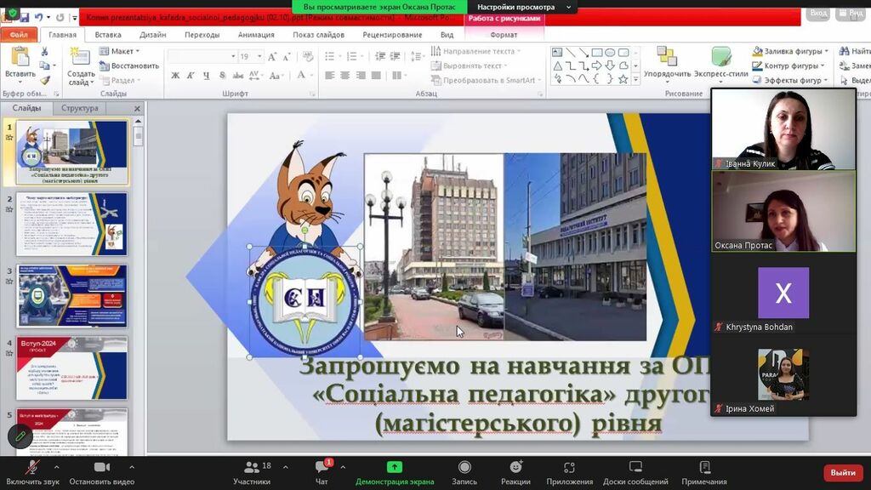
Task: Click the Файл button
Action: click(19, 35)
